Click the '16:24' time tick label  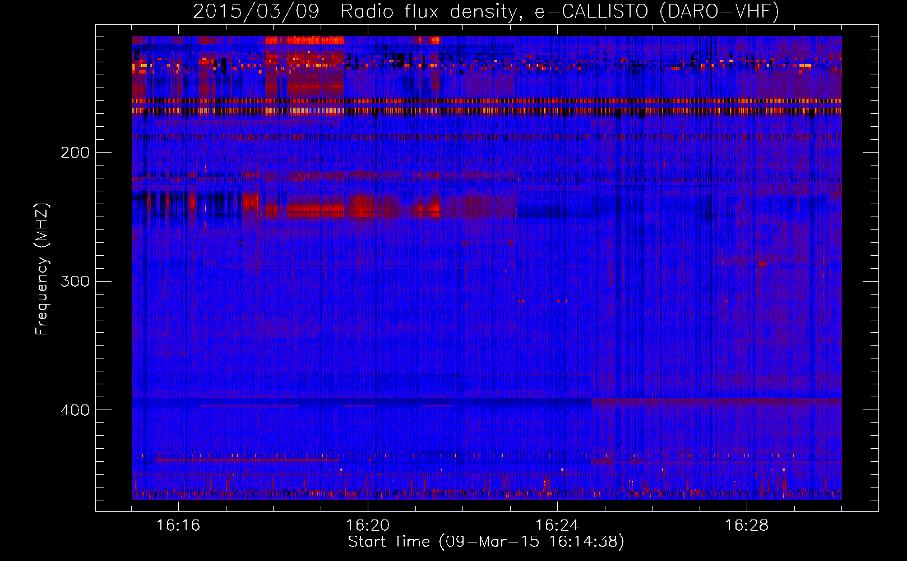(x=557, y=526)
